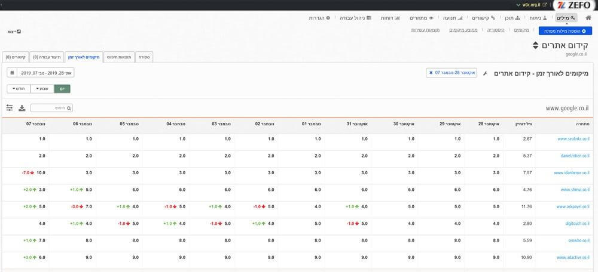This screenshot has width=598, height=272.
Task: Click the 11.76 domain age value
Action: click(526, 207)
